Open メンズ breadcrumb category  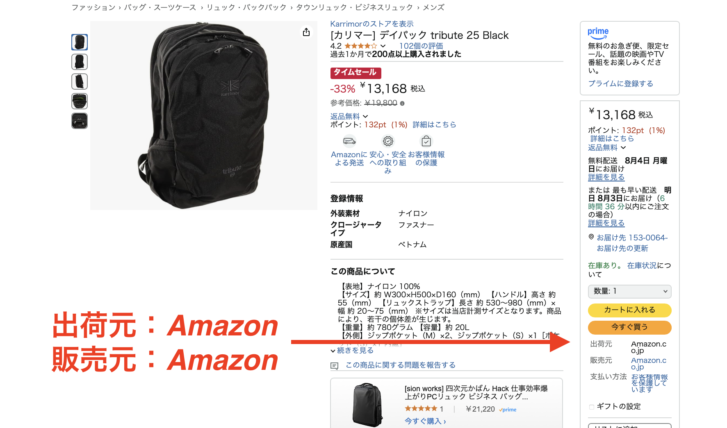[x=434, y=7]
